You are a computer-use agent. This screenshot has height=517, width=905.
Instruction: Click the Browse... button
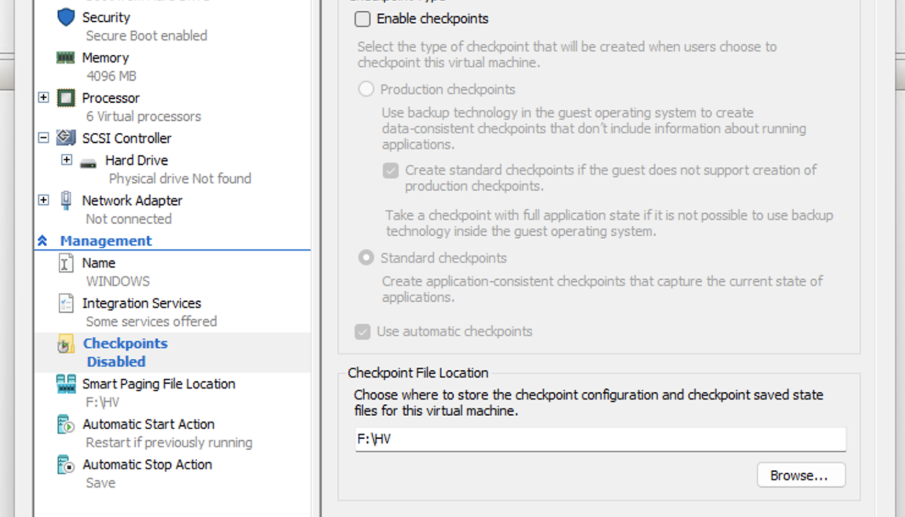tap(801, 476)
